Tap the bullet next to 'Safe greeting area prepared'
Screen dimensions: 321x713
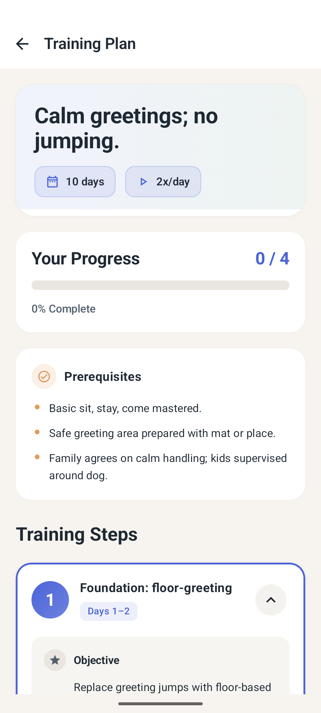click(x=37, y=433)
